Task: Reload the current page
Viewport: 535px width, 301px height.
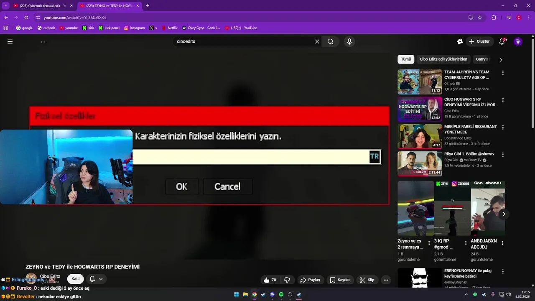Action: [26, 18]
